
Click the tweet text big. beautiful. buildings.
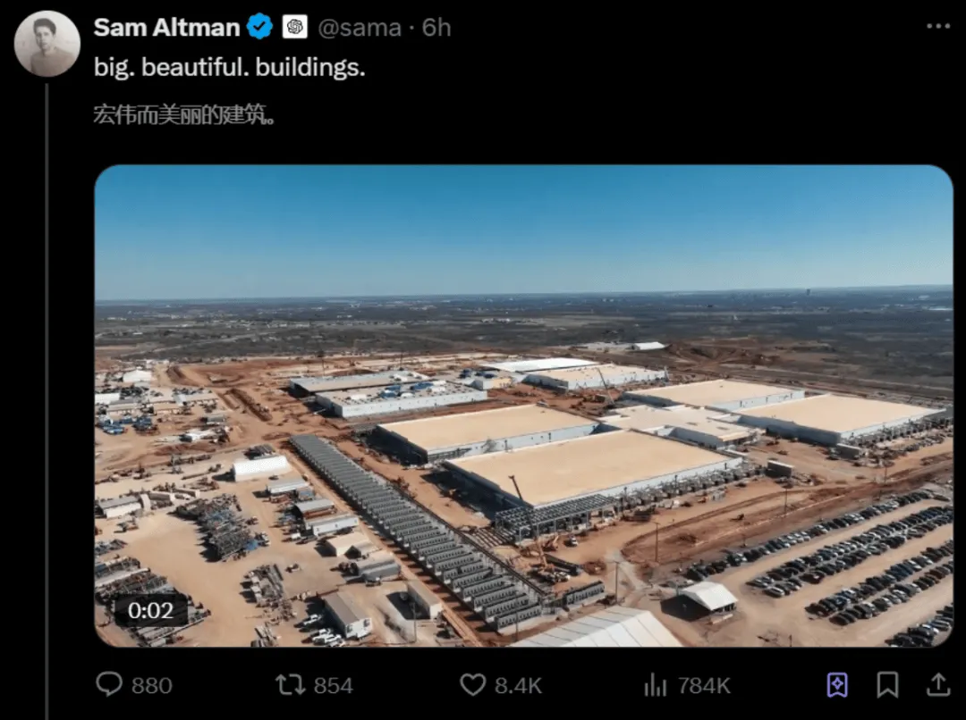pyautogui.click(x=229, y=67)
